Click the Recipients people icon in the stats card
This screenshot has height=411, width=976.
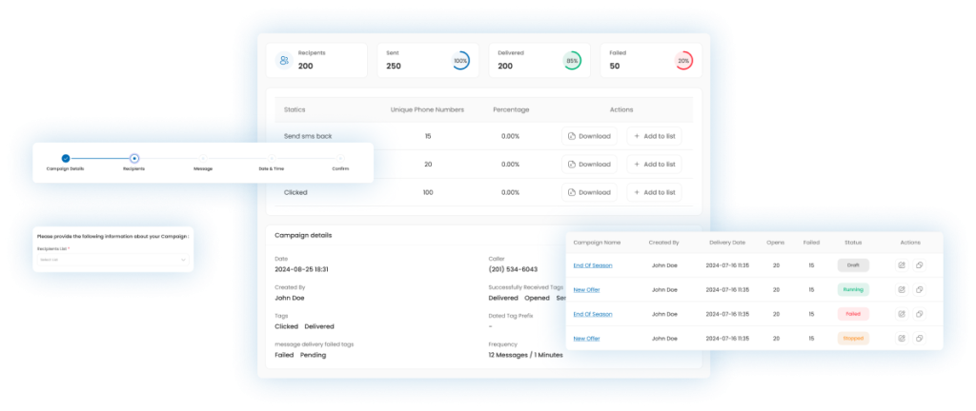click(x=284, y=60)
